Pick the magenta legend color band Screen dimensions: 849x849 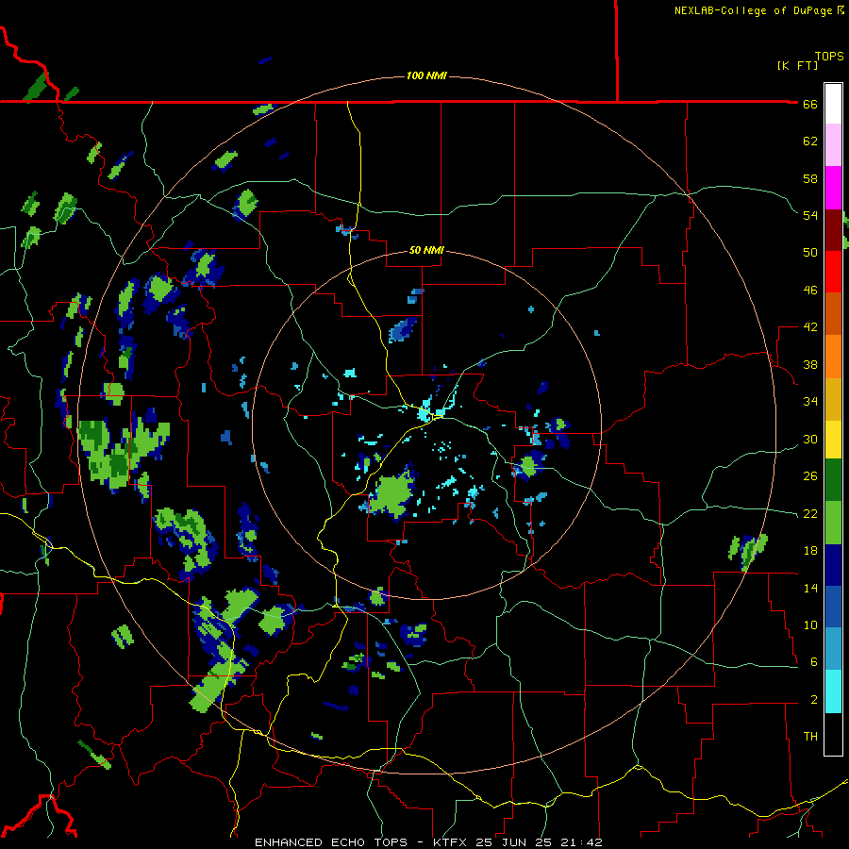[833, 188]
